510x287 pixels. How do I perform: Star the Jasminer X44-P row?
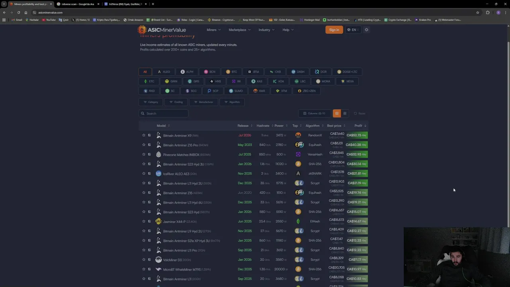144,221
